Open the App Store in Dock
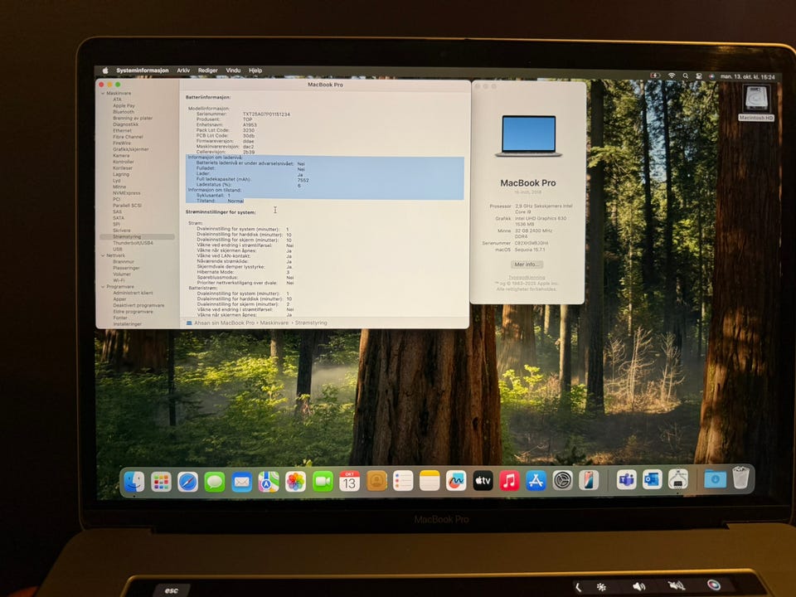 536,480
